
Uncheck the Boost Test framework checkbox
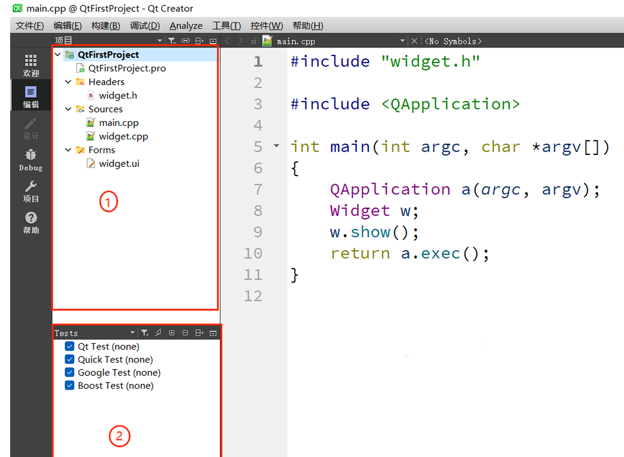click(69, 385)
